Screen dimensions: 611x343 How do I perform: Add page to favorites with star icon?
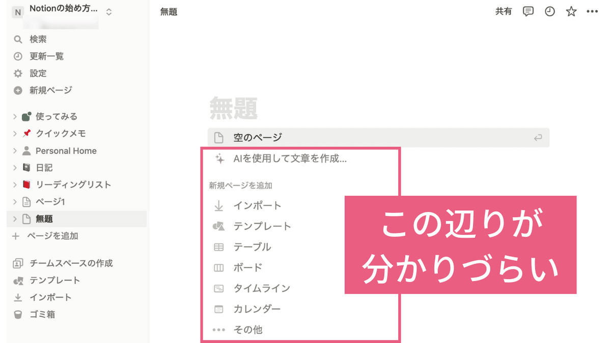click(571, 11)
